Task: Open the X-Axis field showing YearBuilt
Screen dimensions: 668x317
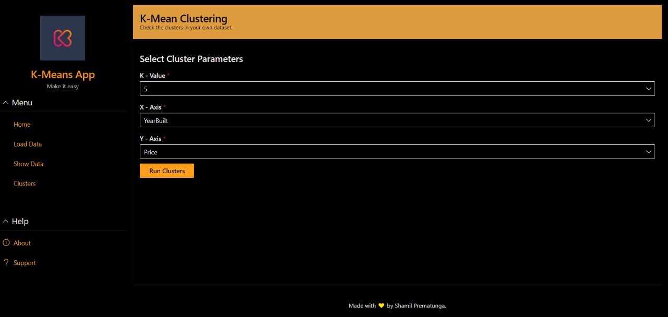Action: 391,120
